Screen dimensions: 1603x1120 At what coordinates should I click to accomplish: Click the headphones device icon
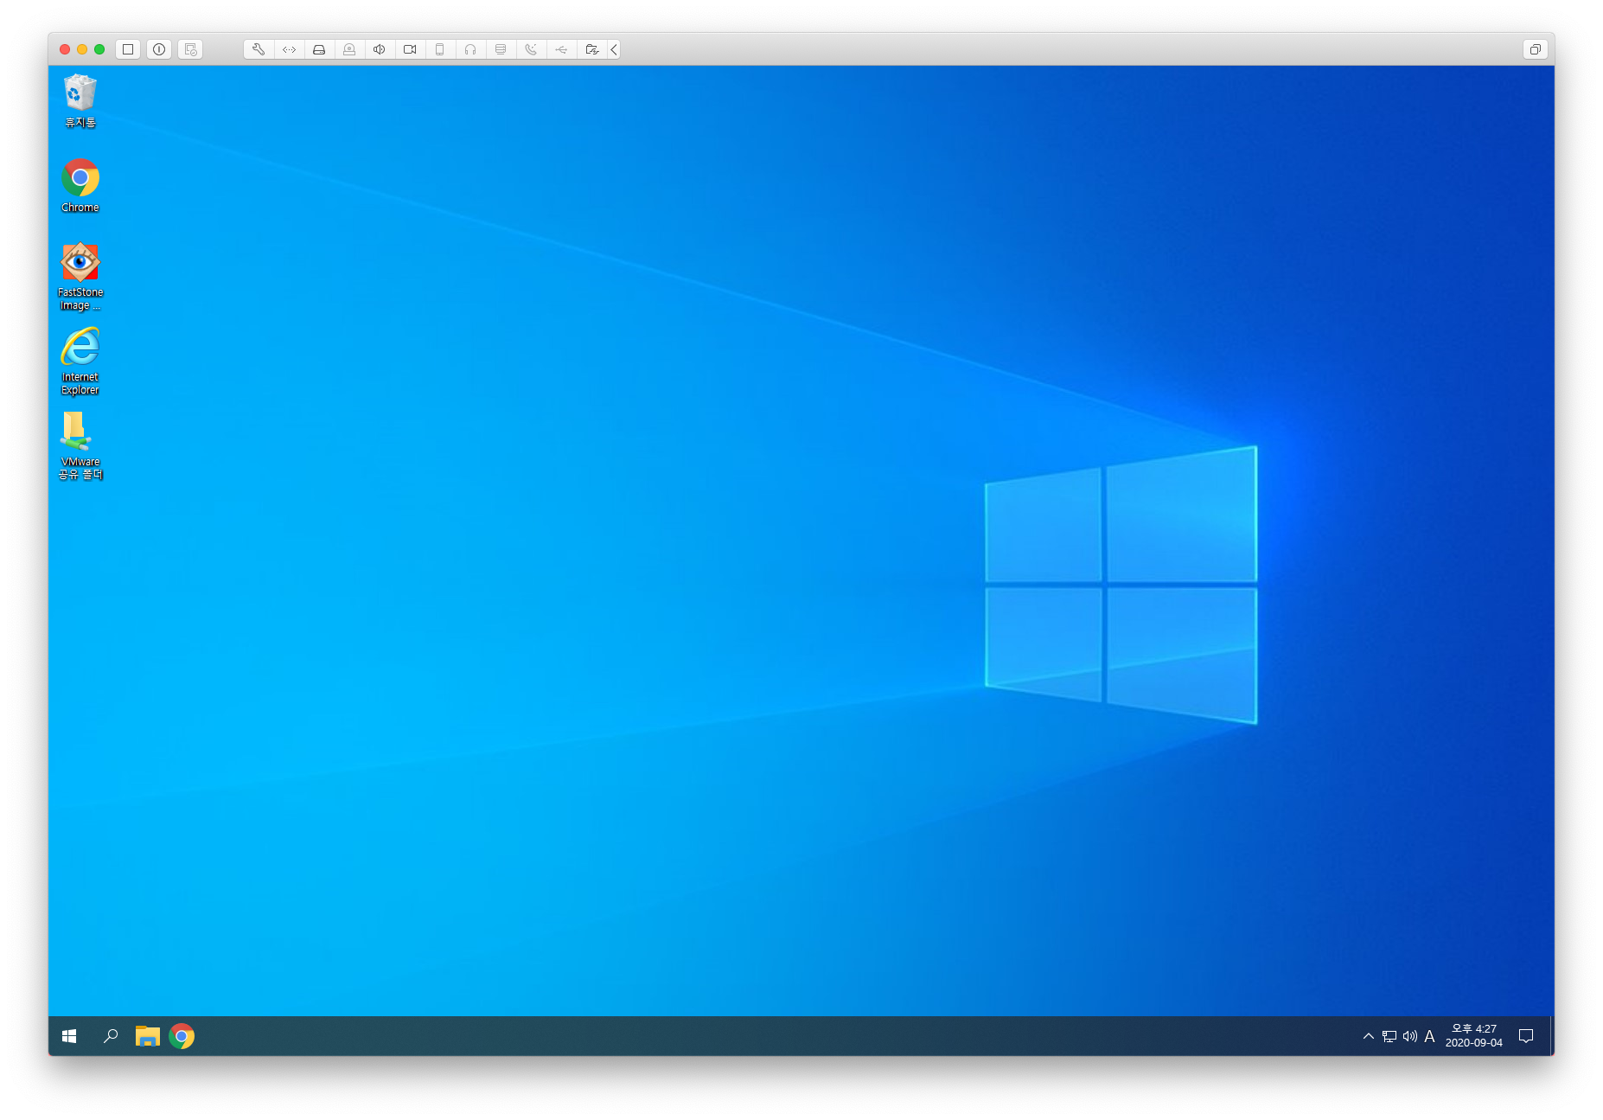click(470, 49)
